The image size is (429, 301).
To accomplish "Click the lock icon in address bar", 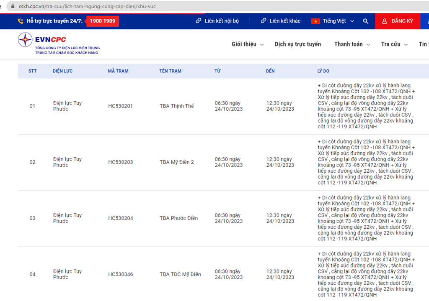I will click(13, 6).
